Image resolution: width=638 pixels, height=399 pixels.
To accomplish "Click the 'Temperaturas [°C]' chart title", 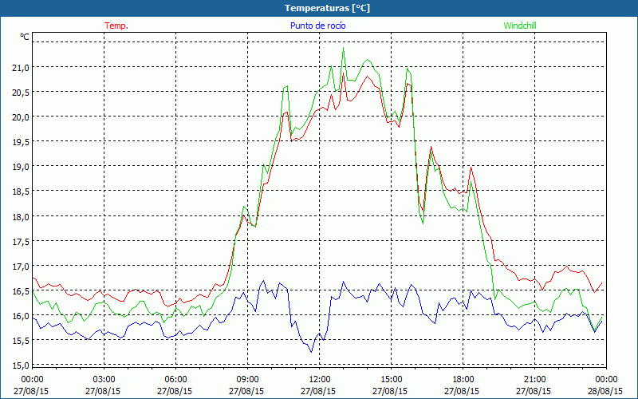I will click(x=327, y=8).
